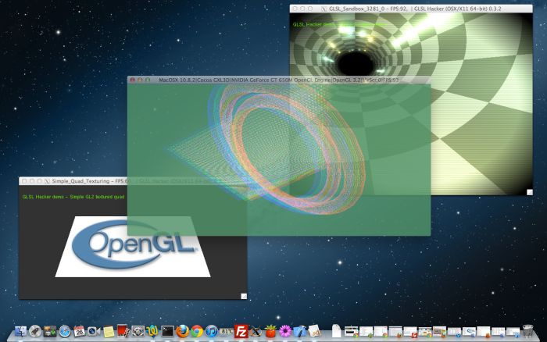Close the GLSL_Sandbox_3281_0 window
The width and height of the screenshot is (547, 342).
point(295,9)
